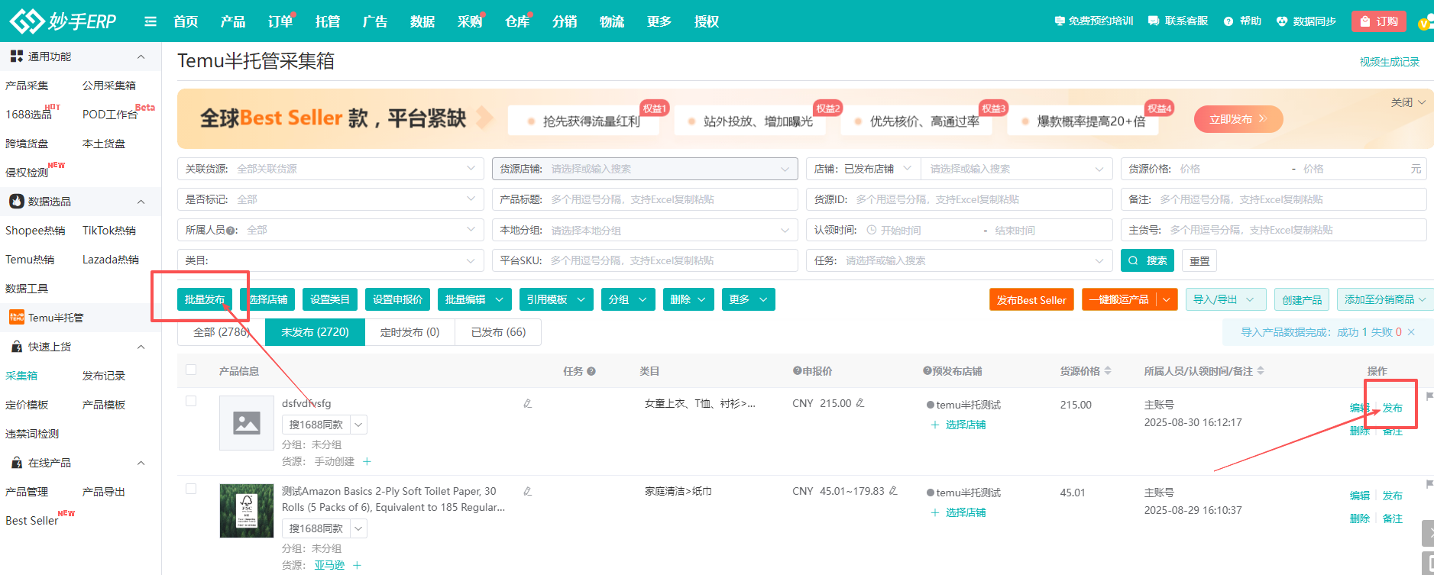Click the edit pencil icon beside dsfvdfvsfg title
Image resolution: width=1434 pixels, height=575 pixels.
[x=527, y=403]
